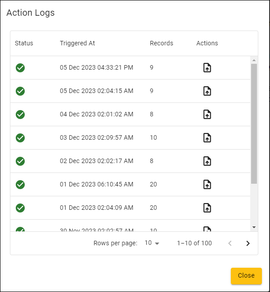Click export file icon for 05 Dec 02:04:15 AM log

[207, 91]
